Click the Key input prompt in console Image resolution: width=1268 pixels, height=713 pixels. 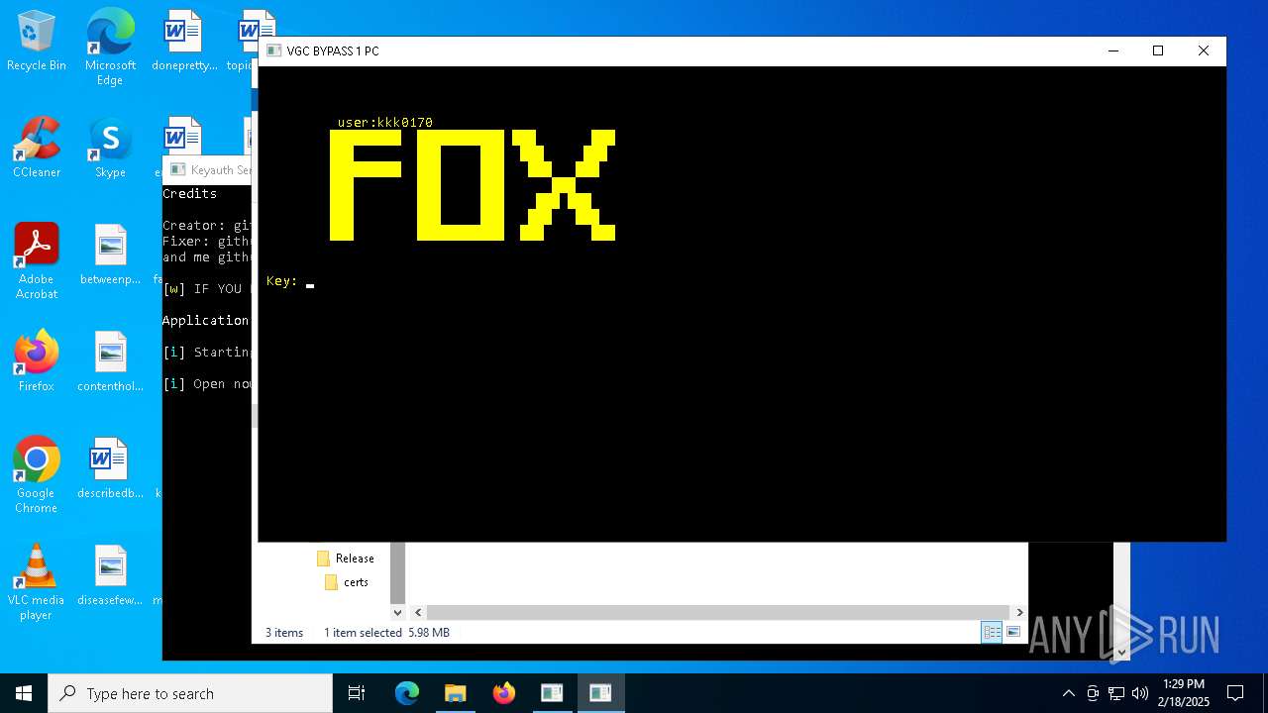coord(290,282)
